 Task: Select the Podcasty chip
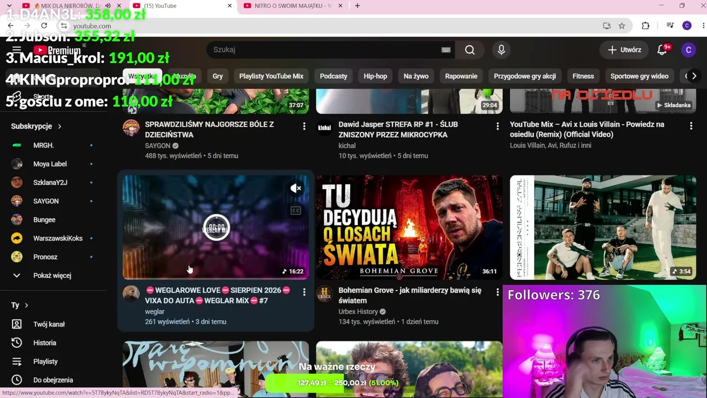coord(334,76)
